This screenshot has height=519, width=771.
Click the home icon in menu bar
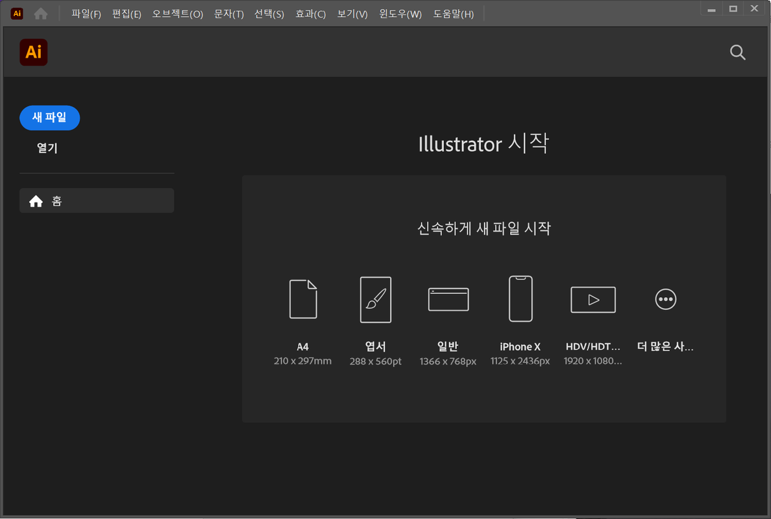click(41, 14)
